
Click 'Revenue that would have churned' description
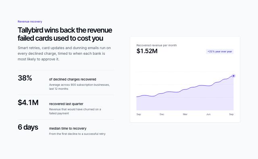point(75,111)
